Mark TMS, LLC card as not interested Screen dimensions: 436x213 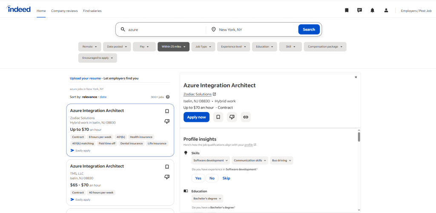(x=167, y=177)
